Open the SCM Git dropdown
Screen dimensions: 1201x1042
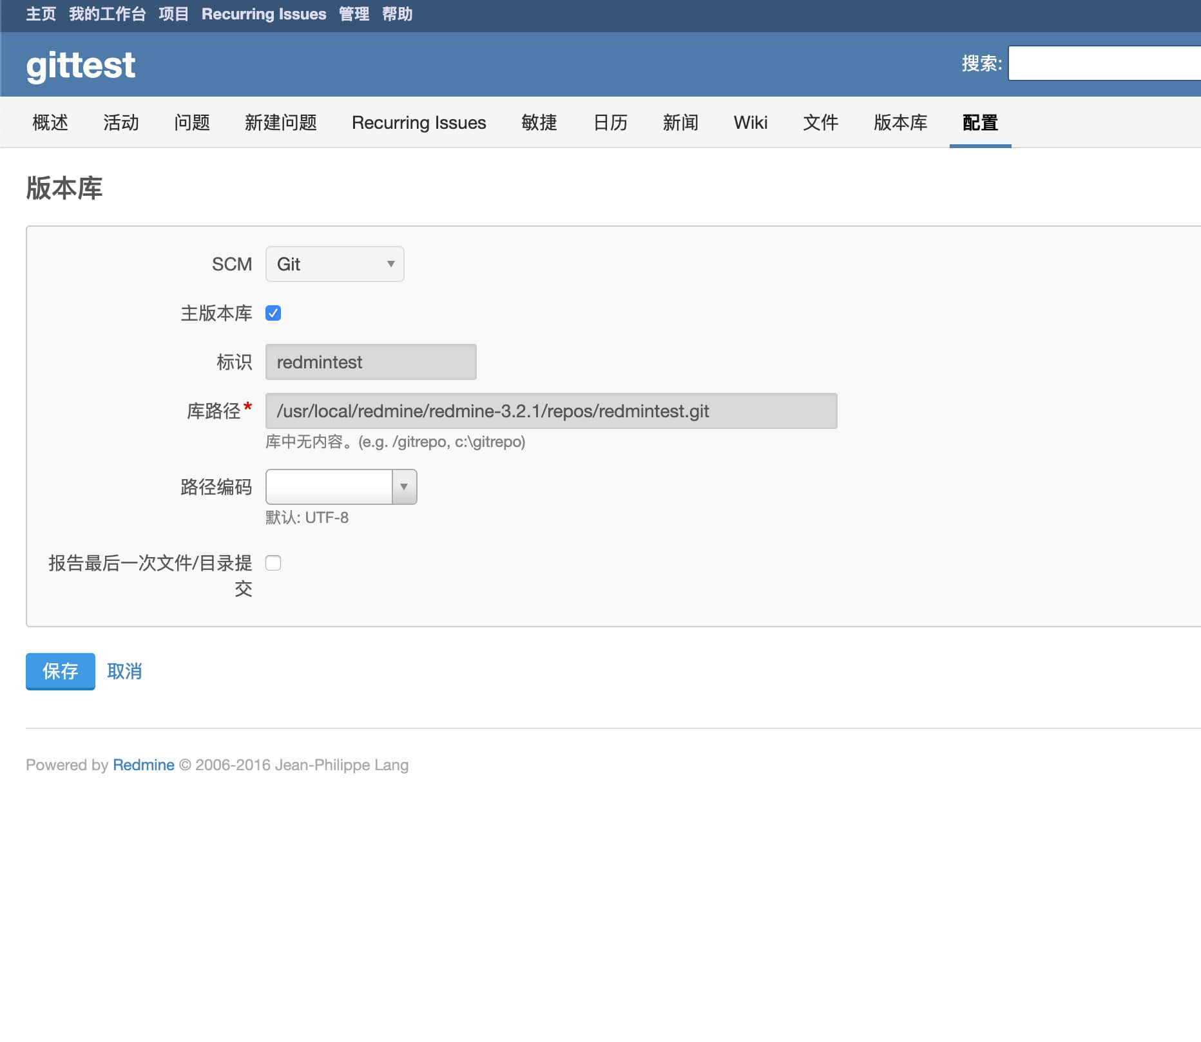tap(334, 264)
